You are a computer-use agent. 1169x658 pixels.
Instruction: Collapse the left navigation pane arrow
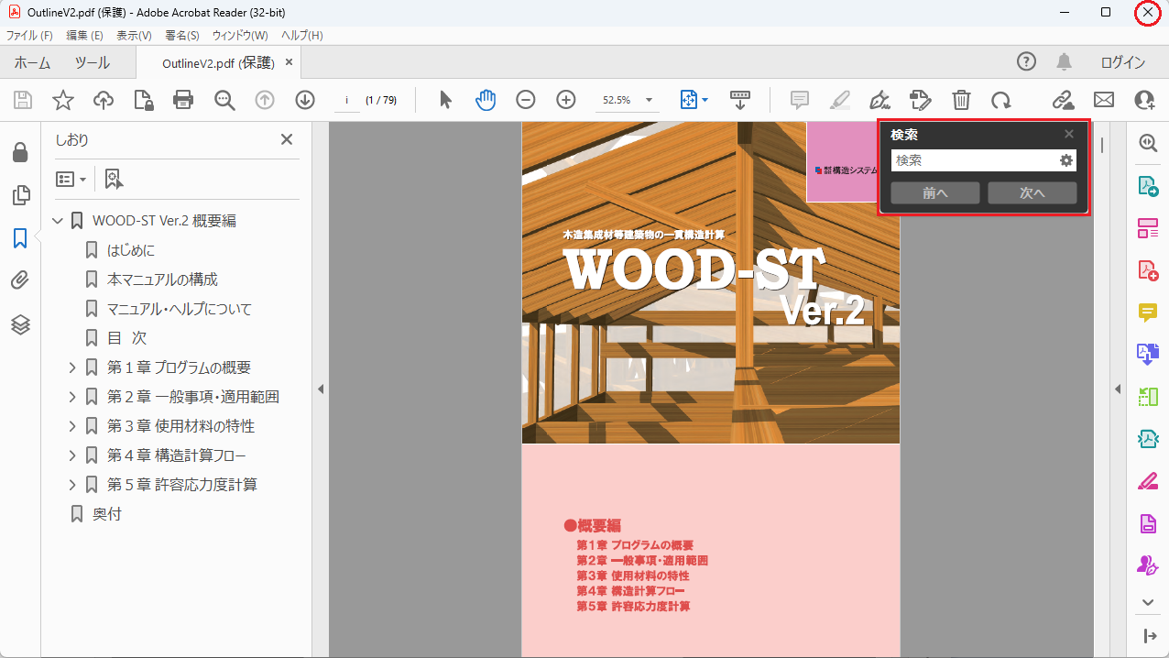321,389
